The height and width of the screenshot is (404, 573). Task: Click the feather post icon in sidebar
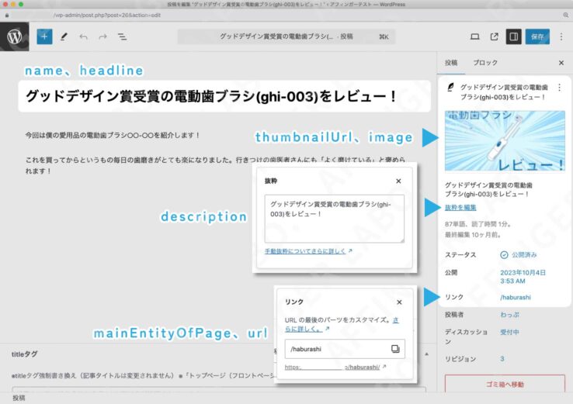(450, 87)
